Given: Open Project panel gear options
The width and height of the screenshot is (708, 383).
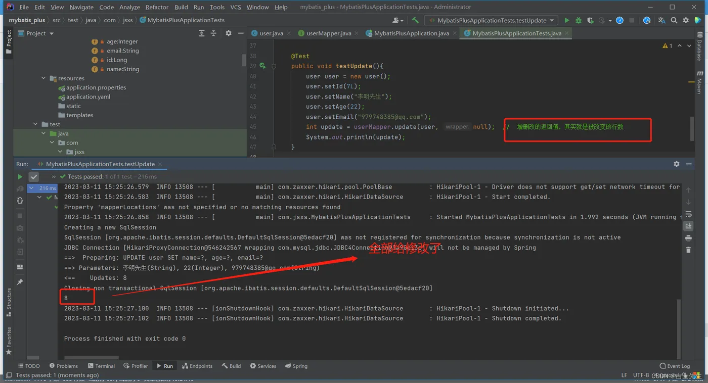Looking at the screenshot, I should (229, 33).
